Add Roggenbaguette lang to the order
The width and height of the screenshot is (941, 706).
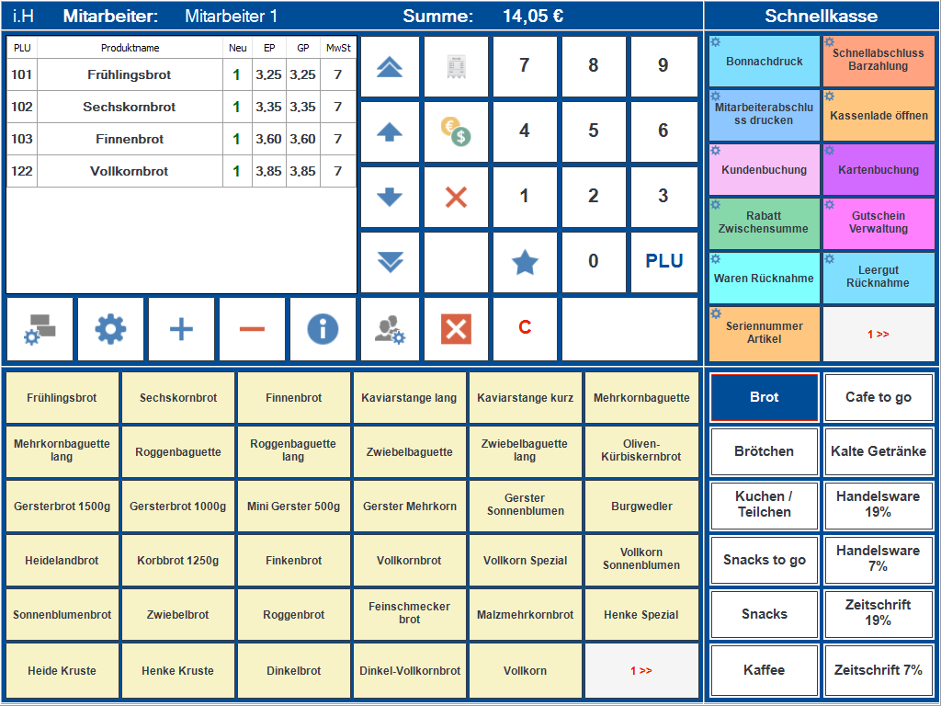pyautogui.click(x=293, y=450)
